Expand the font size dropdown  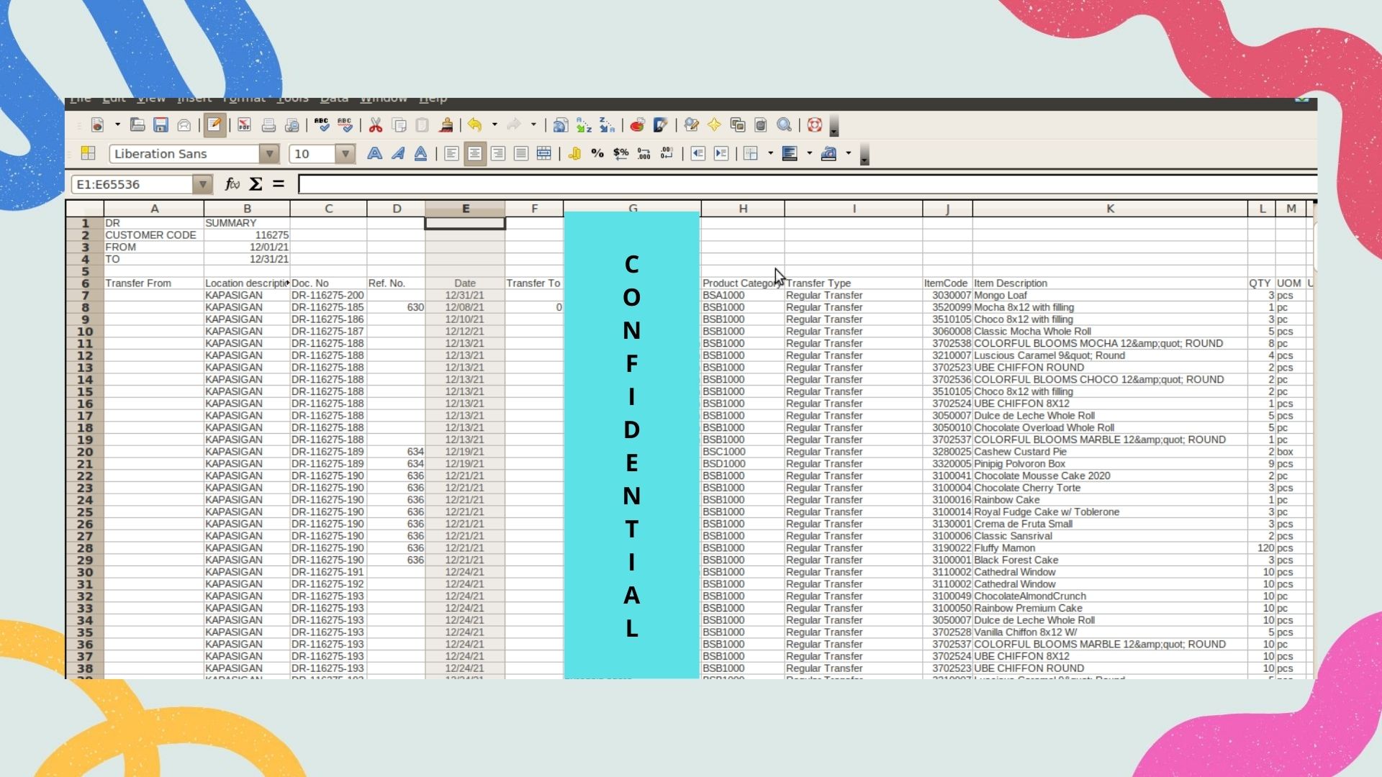tap(345, 153)
